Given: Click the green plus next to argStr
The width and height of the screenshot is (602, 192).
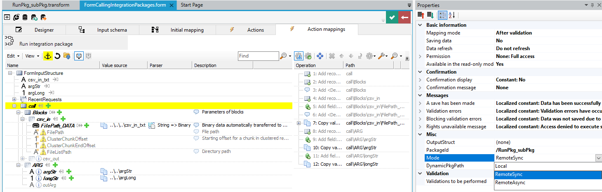Looking at the screenshot, I should [69, 171].
